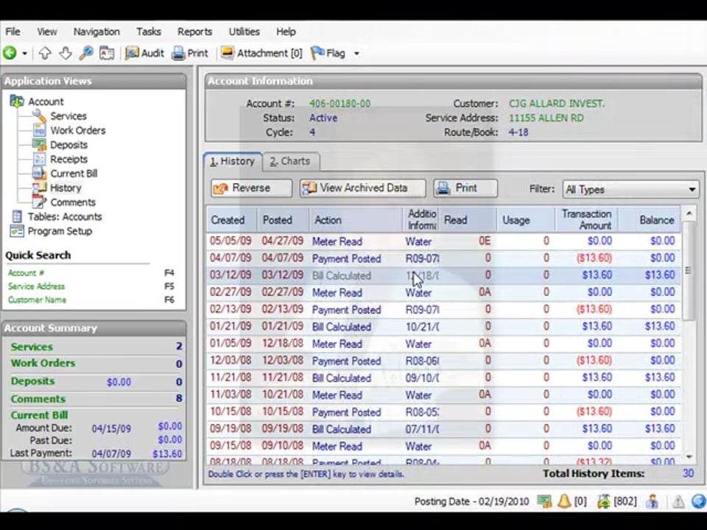The height and width of the screenshot is (530, 707).
Task: Switch to the 1. History tab
Action: (233, 161)
